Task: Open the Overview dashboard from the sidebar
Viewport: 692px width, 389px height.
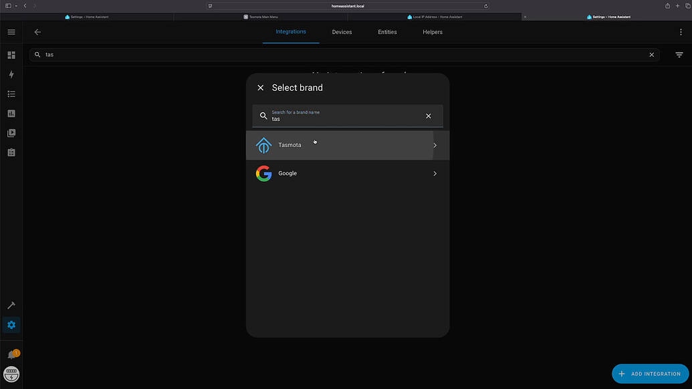Action: pos(11,55)
